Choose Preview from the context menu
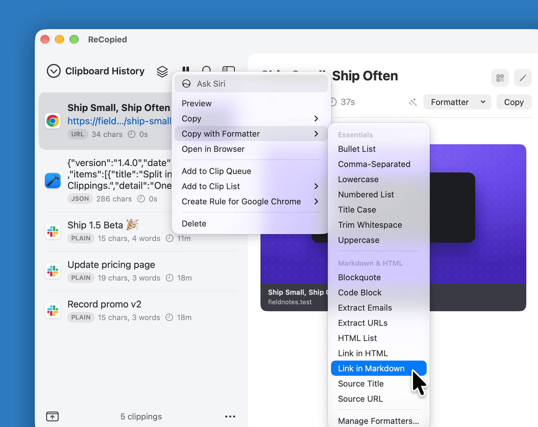538x427 pixels. [x=251, y=103]
